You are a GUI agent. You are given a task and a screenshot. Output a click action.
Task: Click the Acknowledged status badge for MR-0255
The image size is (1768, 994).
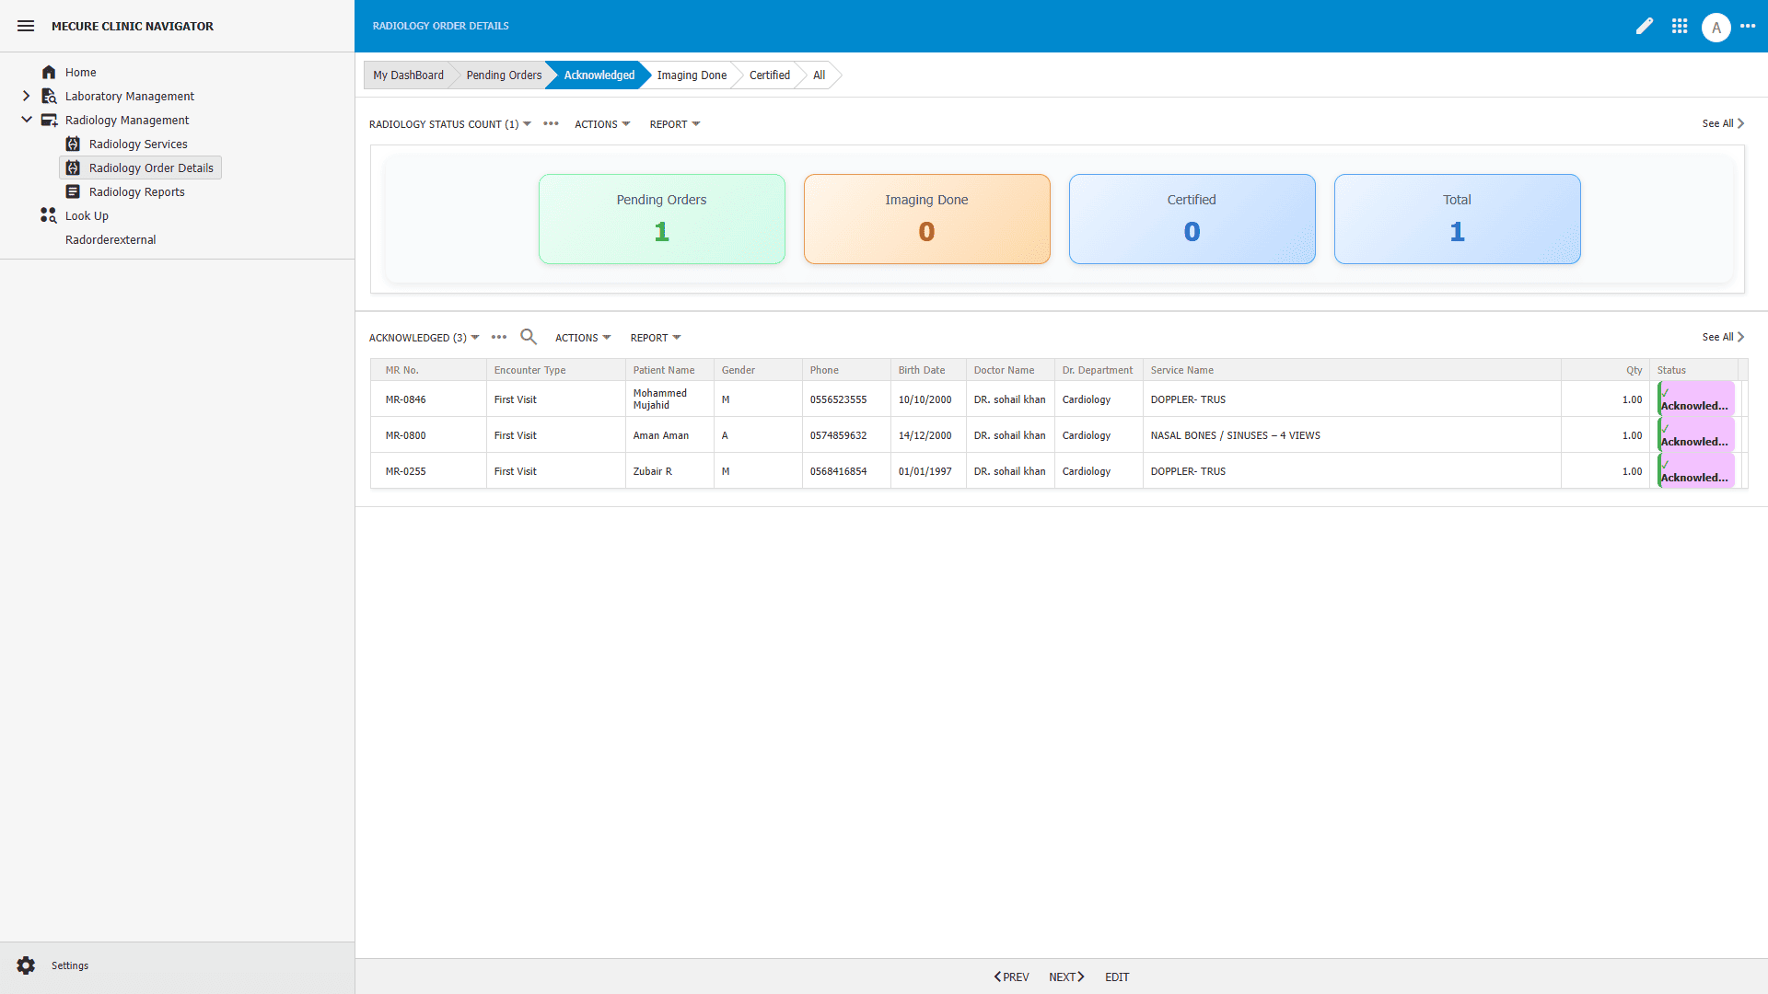coord(1694,470)
